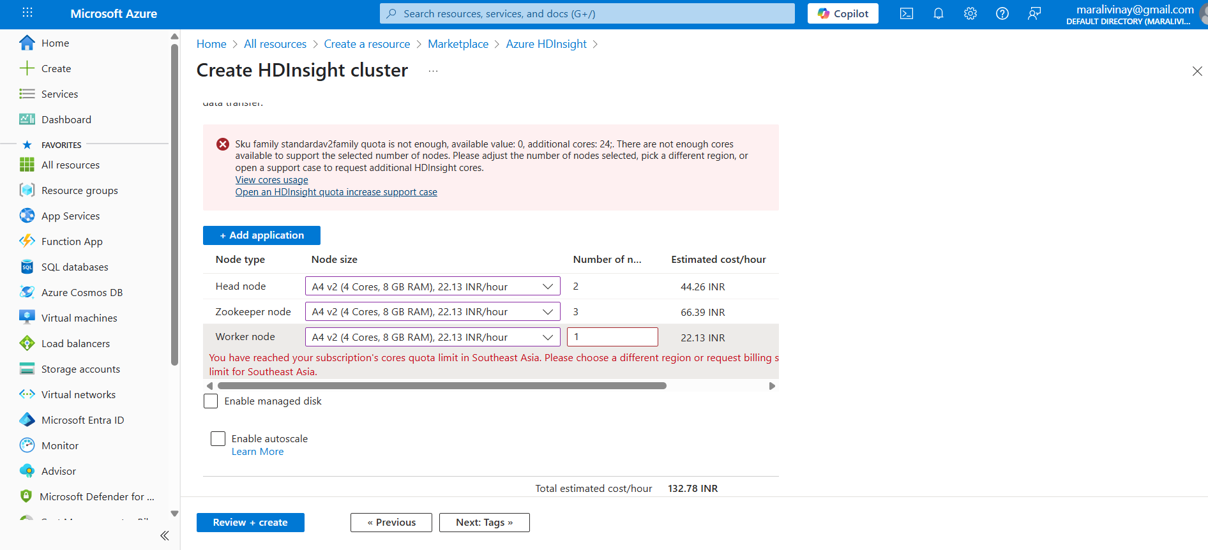Image resolution: width=1208 pixels, height=550 pixels.
Task: Click the Worker node number of nodes field
Action: (612, 337)
